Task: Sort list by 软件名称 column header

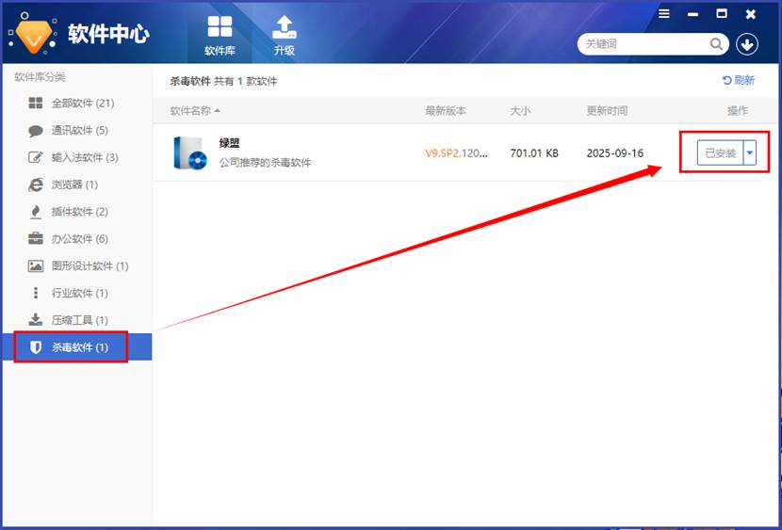Action: coord(195,111)
